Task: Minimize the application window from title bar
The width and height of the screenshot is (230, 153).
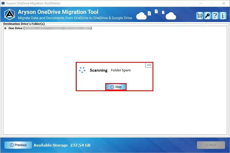Action: tap(200, 3)
